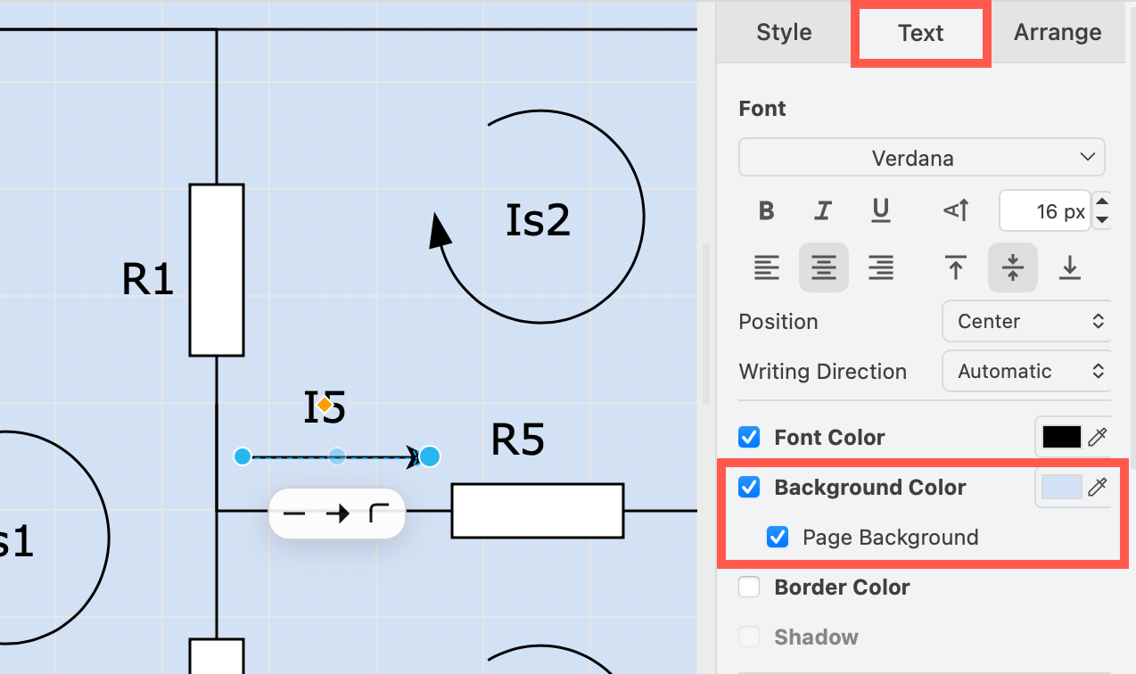Image resolution: width=1136 pixels, height=674 pixels.
Task: Increase the font size with up stepper
Action: click(1102, 202)
